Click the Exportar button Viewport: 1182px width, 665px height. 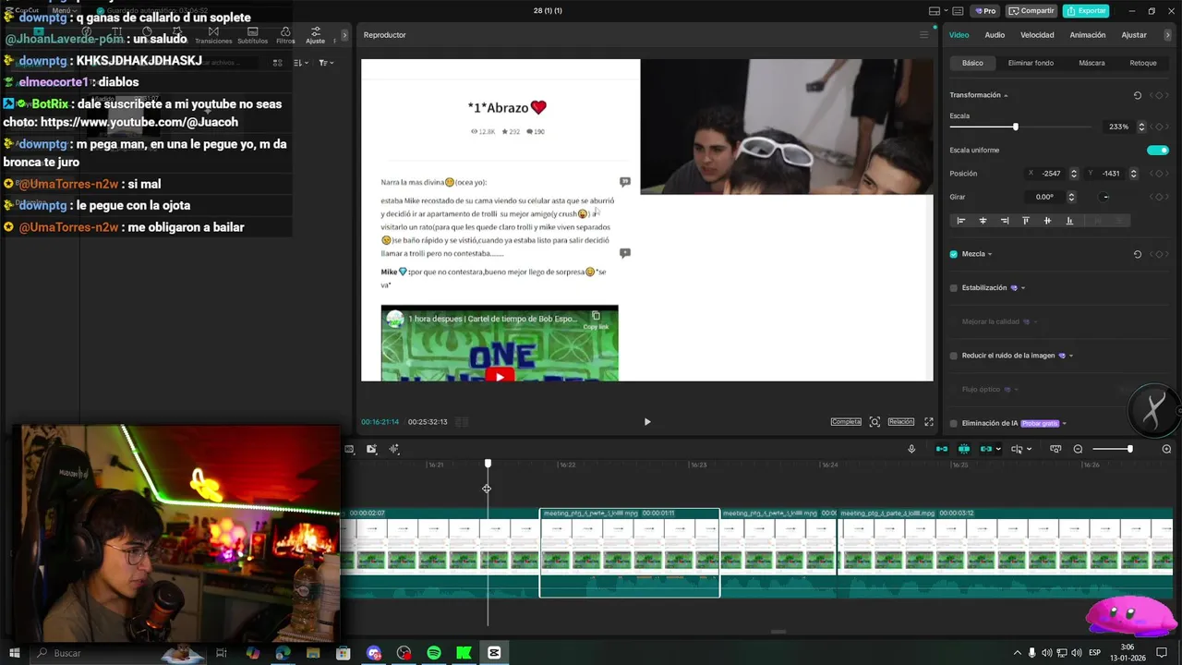coord(1086,11)
